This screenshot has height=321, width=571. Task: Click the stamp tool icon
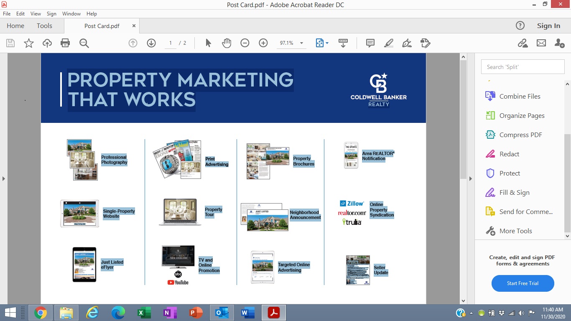coord(426,43)
